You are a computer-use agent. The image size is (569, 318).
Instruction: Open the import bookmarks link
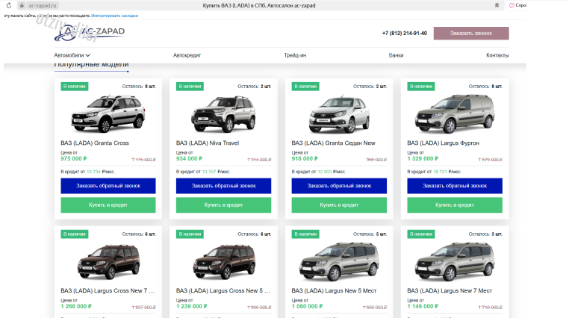(115, 16)
